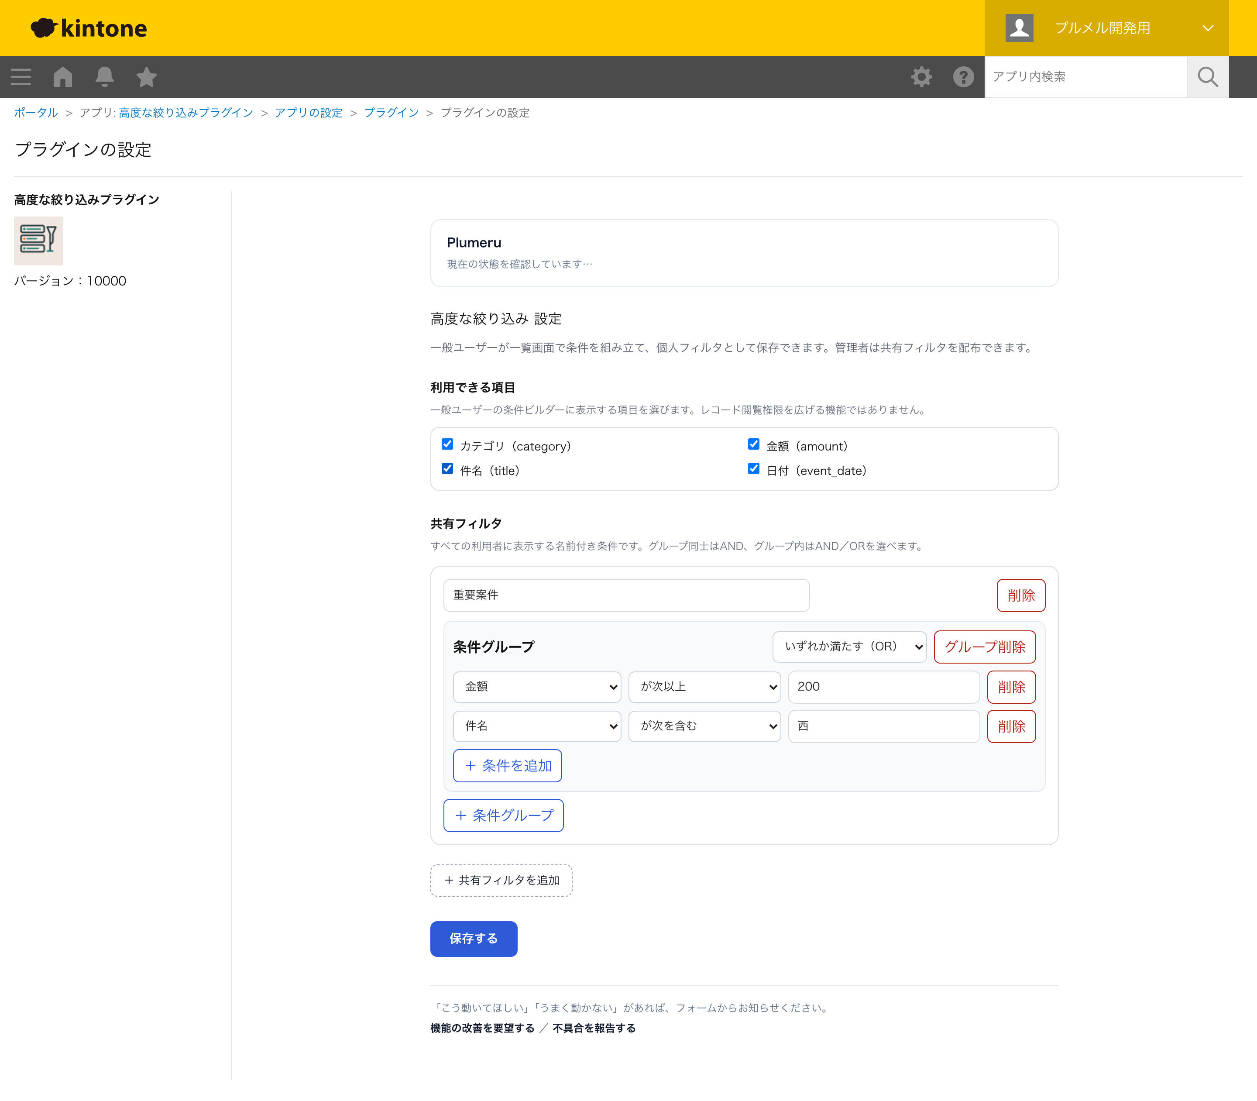Open the 金額 field dropdown
This screenshot has height=1101, width=1257.
[x=537, y=687]
